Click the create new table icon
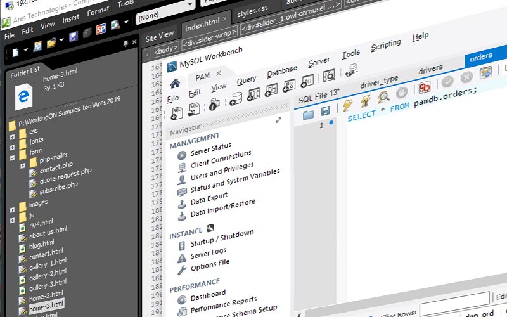 [x=253, y=94]
